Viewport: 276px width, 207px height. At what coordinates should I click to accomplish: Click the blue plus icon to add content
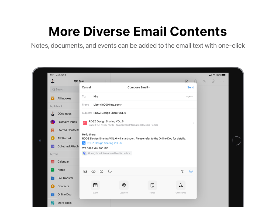(191, 171)
